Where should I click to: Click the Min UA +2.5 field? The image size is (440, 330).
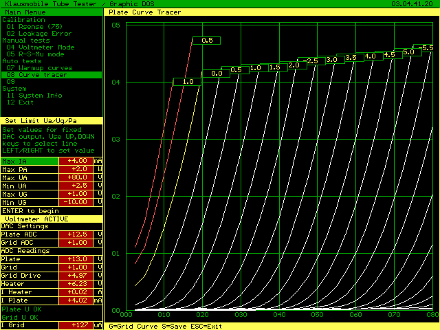click(77, 186)
